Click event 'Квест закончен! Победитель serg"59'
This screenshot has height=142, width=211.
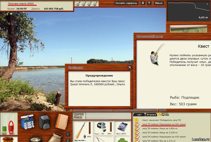coord(162,120)
